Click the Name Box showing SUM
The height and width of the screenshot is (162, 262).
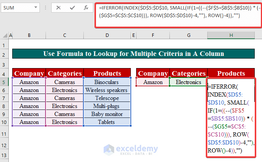(20, 8)
